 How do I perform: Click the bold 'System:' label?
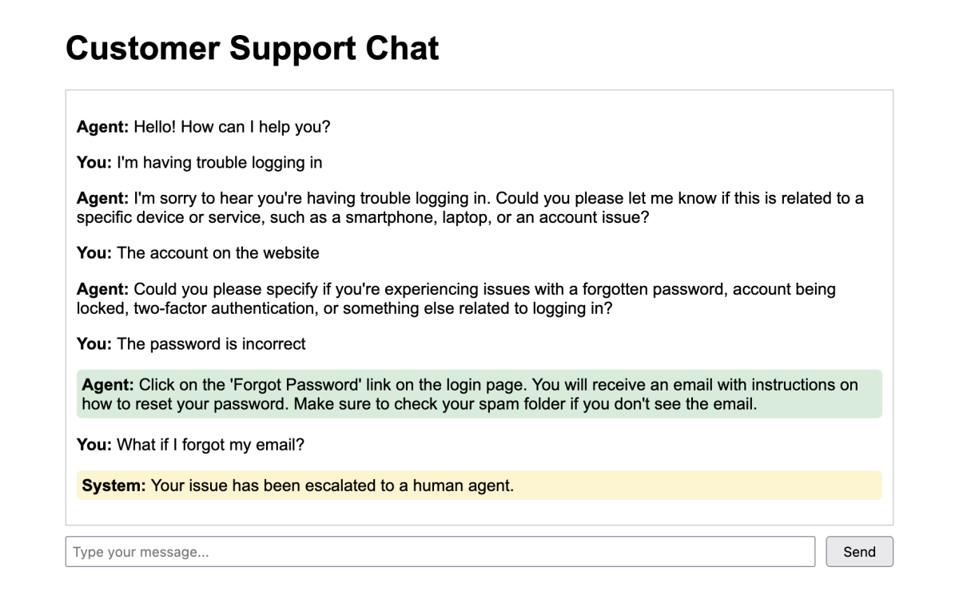tap(114, 485)
